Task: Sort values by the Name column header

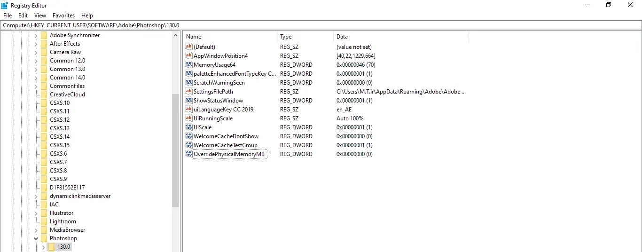Action: 230,37
